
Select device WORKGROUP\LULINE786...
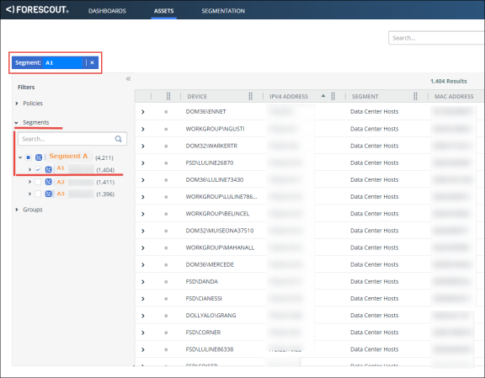[x=221, y=197]
